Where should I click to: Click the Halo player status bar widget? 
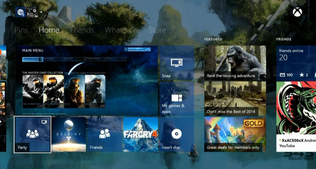click(x=138, y=49)
